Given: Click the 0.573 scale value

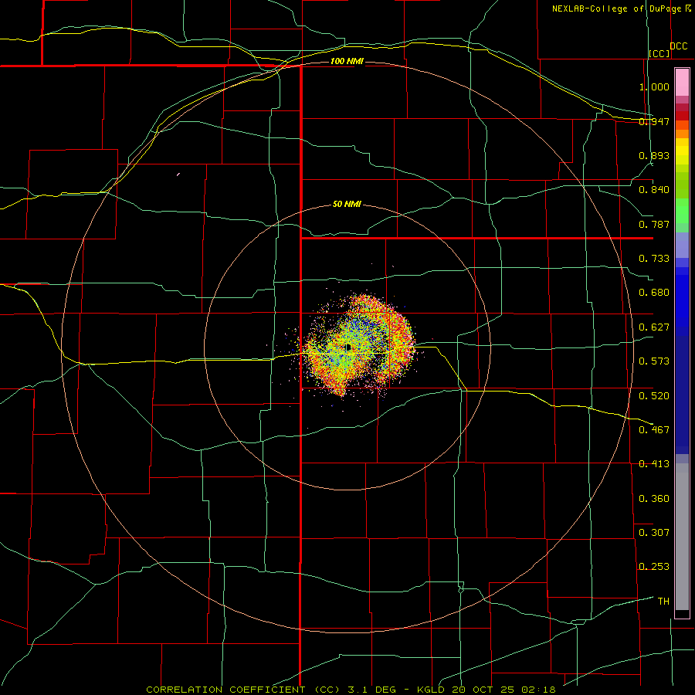Looking at the screenshot, I should click(654, 361).
